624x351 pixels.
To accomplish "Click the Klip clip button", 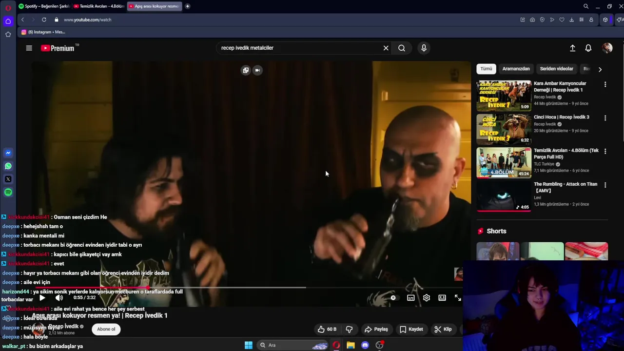I will tap(443, 329).
